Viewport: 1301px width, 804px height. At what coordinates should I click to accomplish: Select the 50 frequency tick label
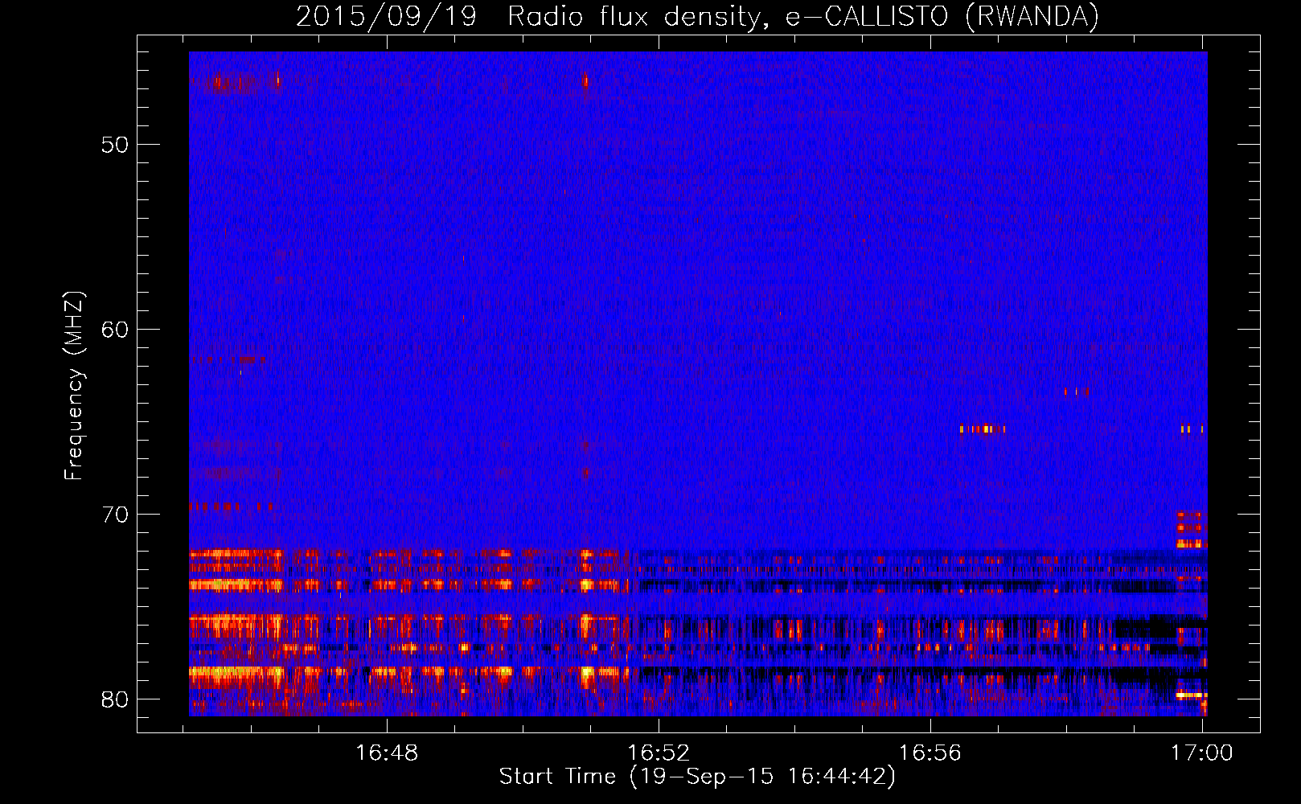115,146
